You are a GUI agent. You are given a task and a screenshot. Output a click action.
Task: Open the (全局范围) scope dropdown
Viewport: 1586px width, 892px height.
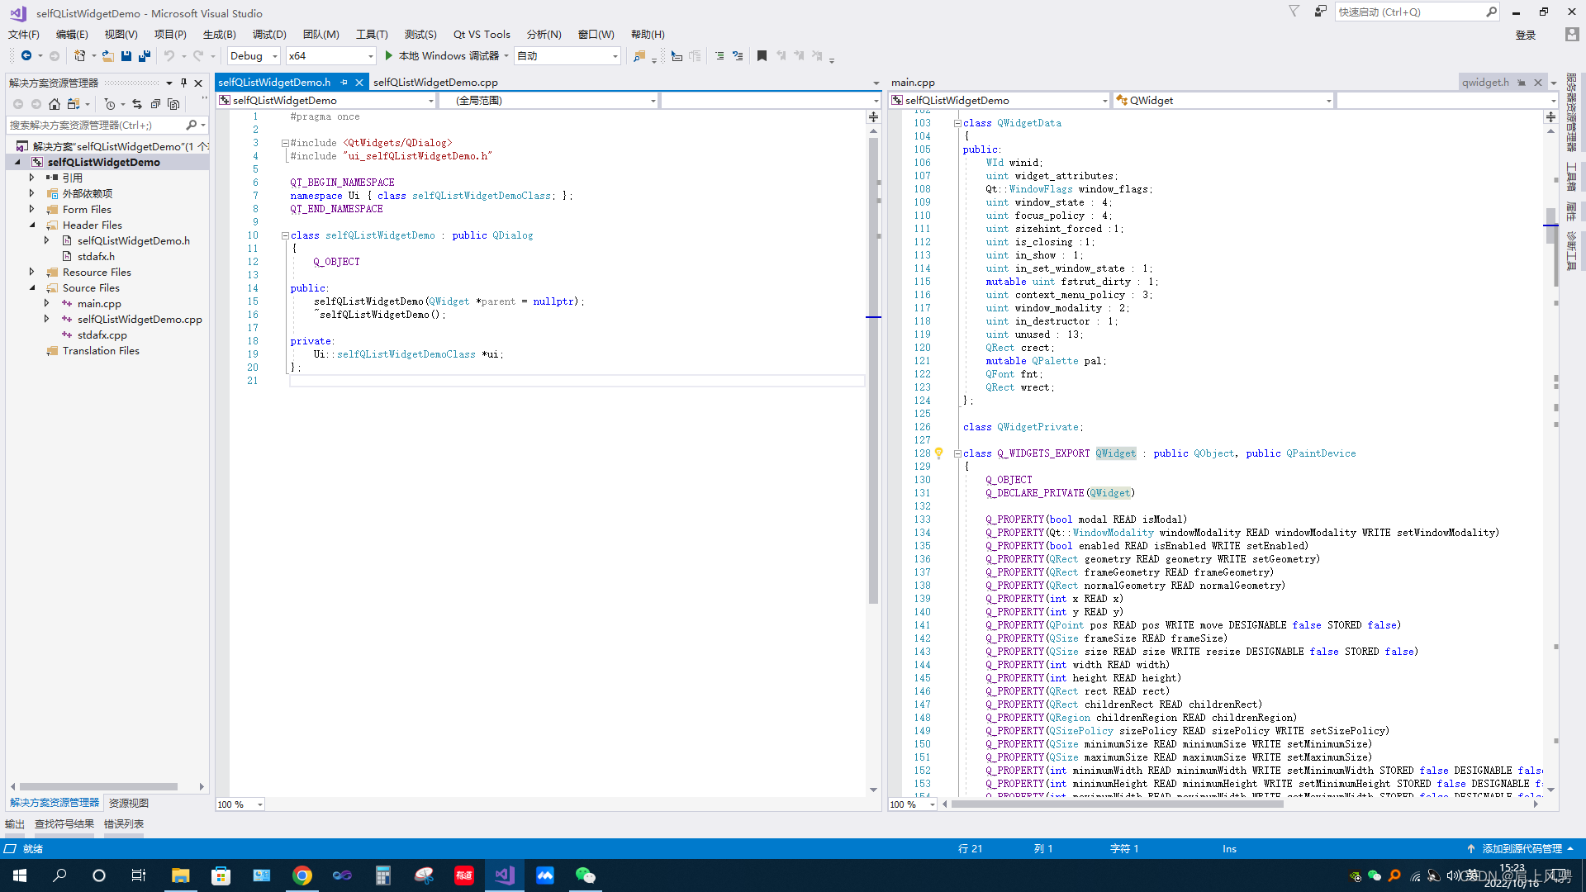coord(548,100)
